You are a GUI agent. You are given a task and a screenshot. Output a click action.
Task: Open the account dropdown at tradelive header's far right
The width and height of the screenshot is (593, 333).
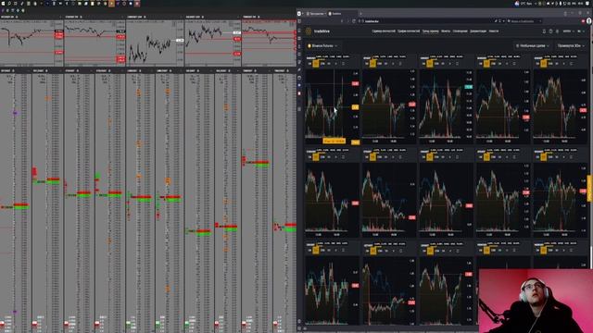point(581,31)
